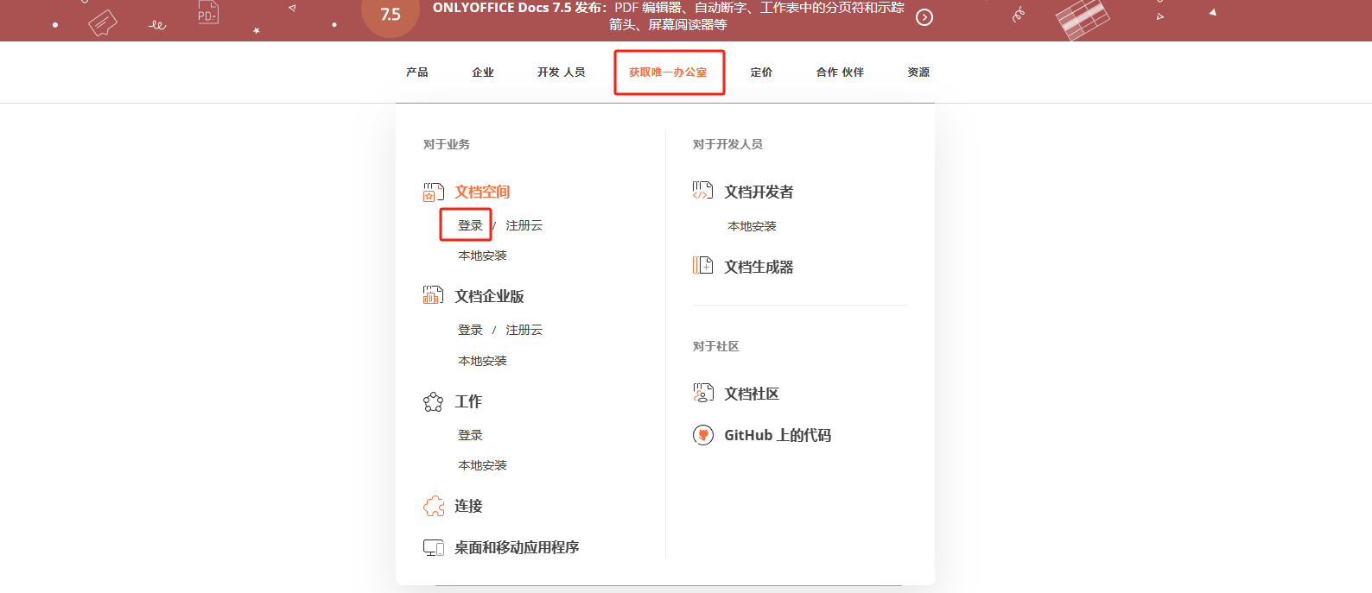Click the banner arrow circle icon
1372x593 pixels.
[924, 17]
